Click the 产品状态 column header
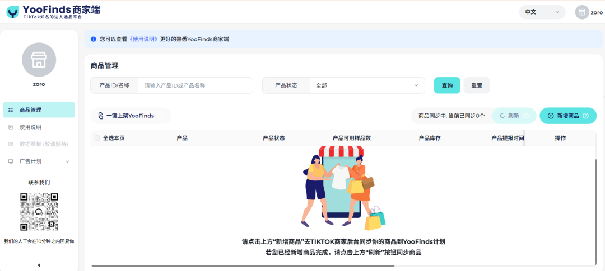Image resolution: width=605 pixels, height=271 pixels. [x=273, y=138]
